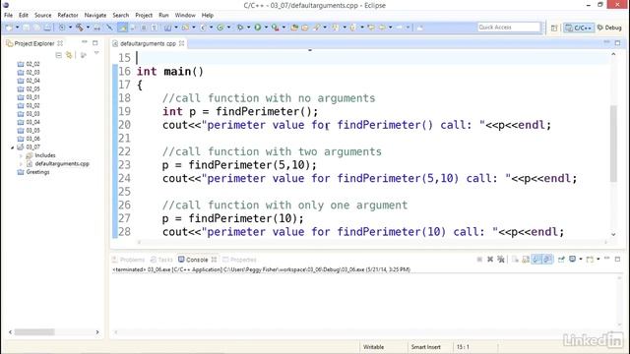The width and height of the screenshot is (630, 354).
Task: Click Project Explorer horizontal scrollbar thumb
Action: pos(34,332)
